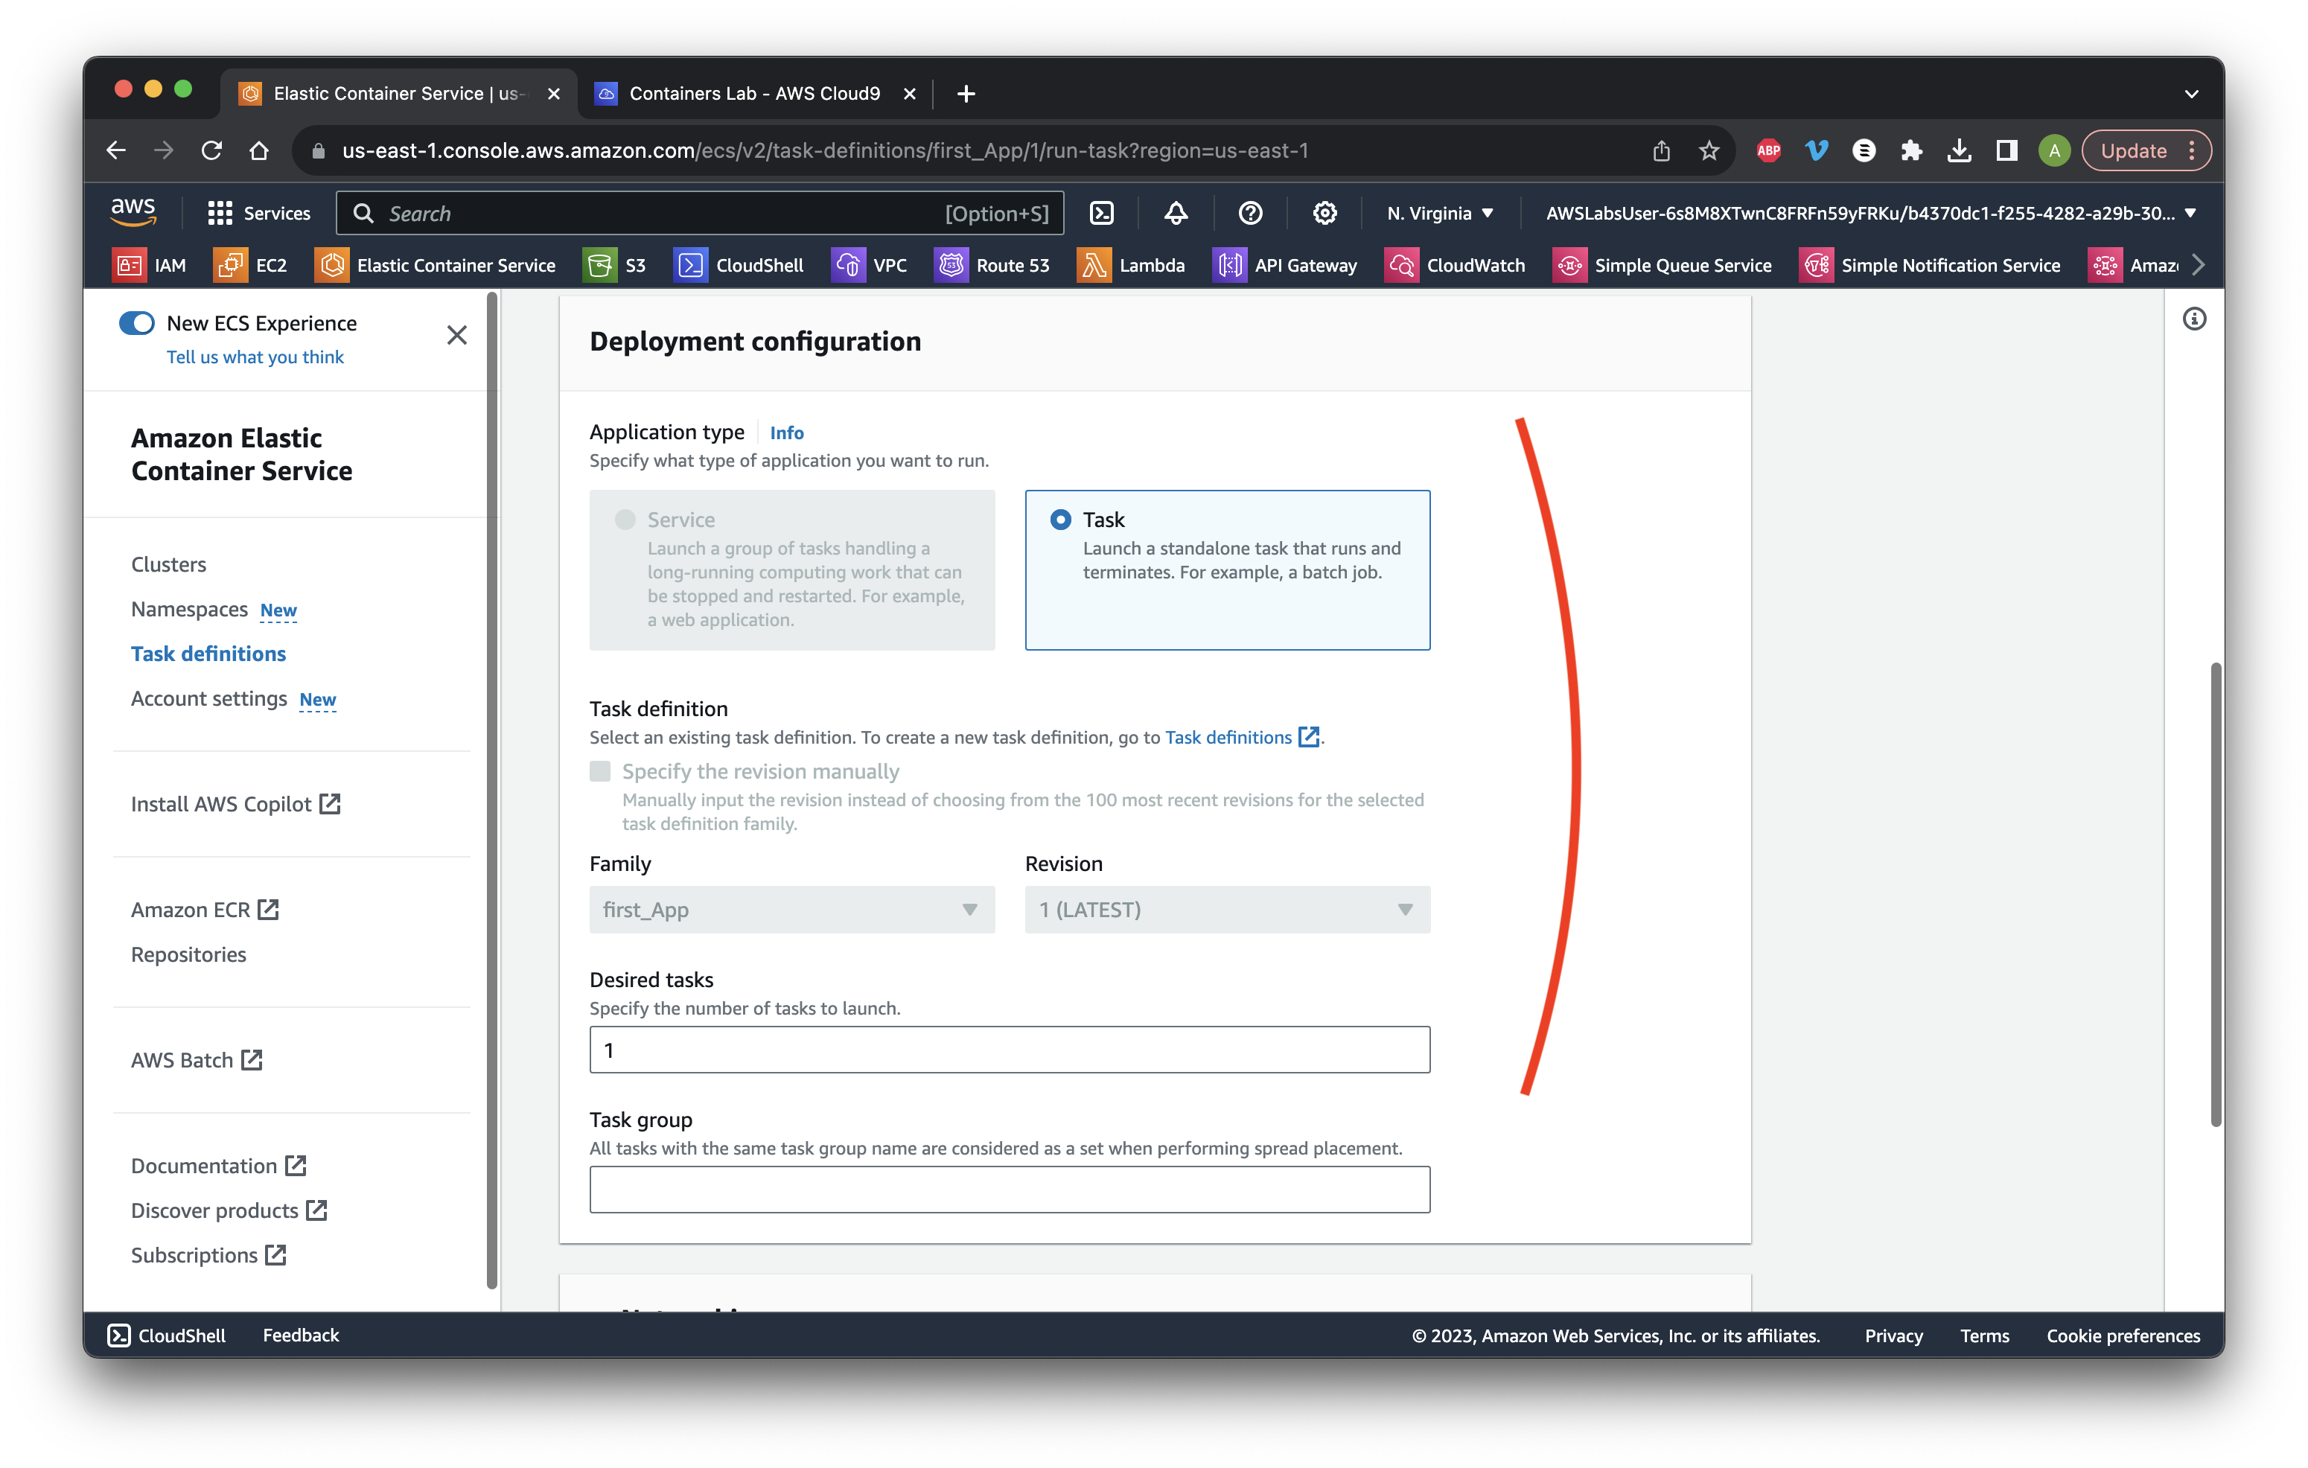Open Repositories in sidebar

188,954
